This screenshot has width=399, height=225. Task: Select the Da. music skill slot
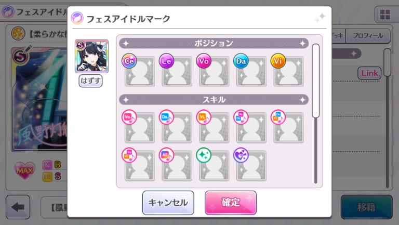click(x=177, y=127)
